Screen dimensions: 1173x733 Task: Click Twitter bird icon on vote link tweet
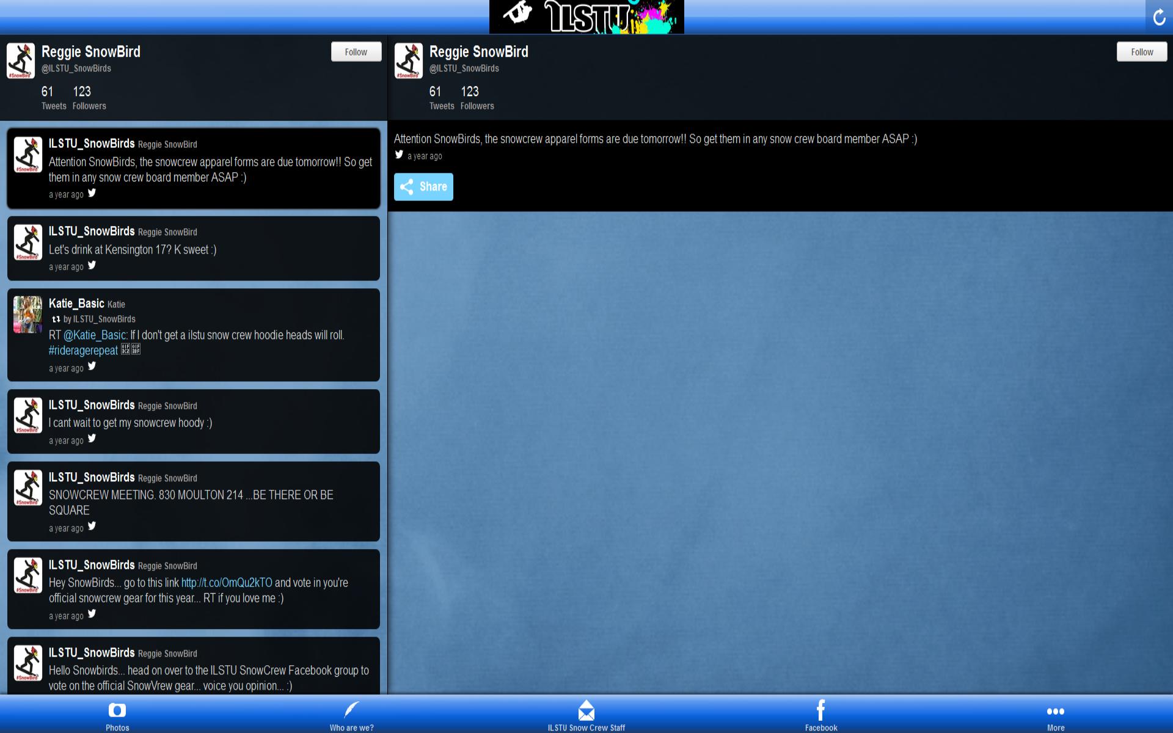[92, 614]
